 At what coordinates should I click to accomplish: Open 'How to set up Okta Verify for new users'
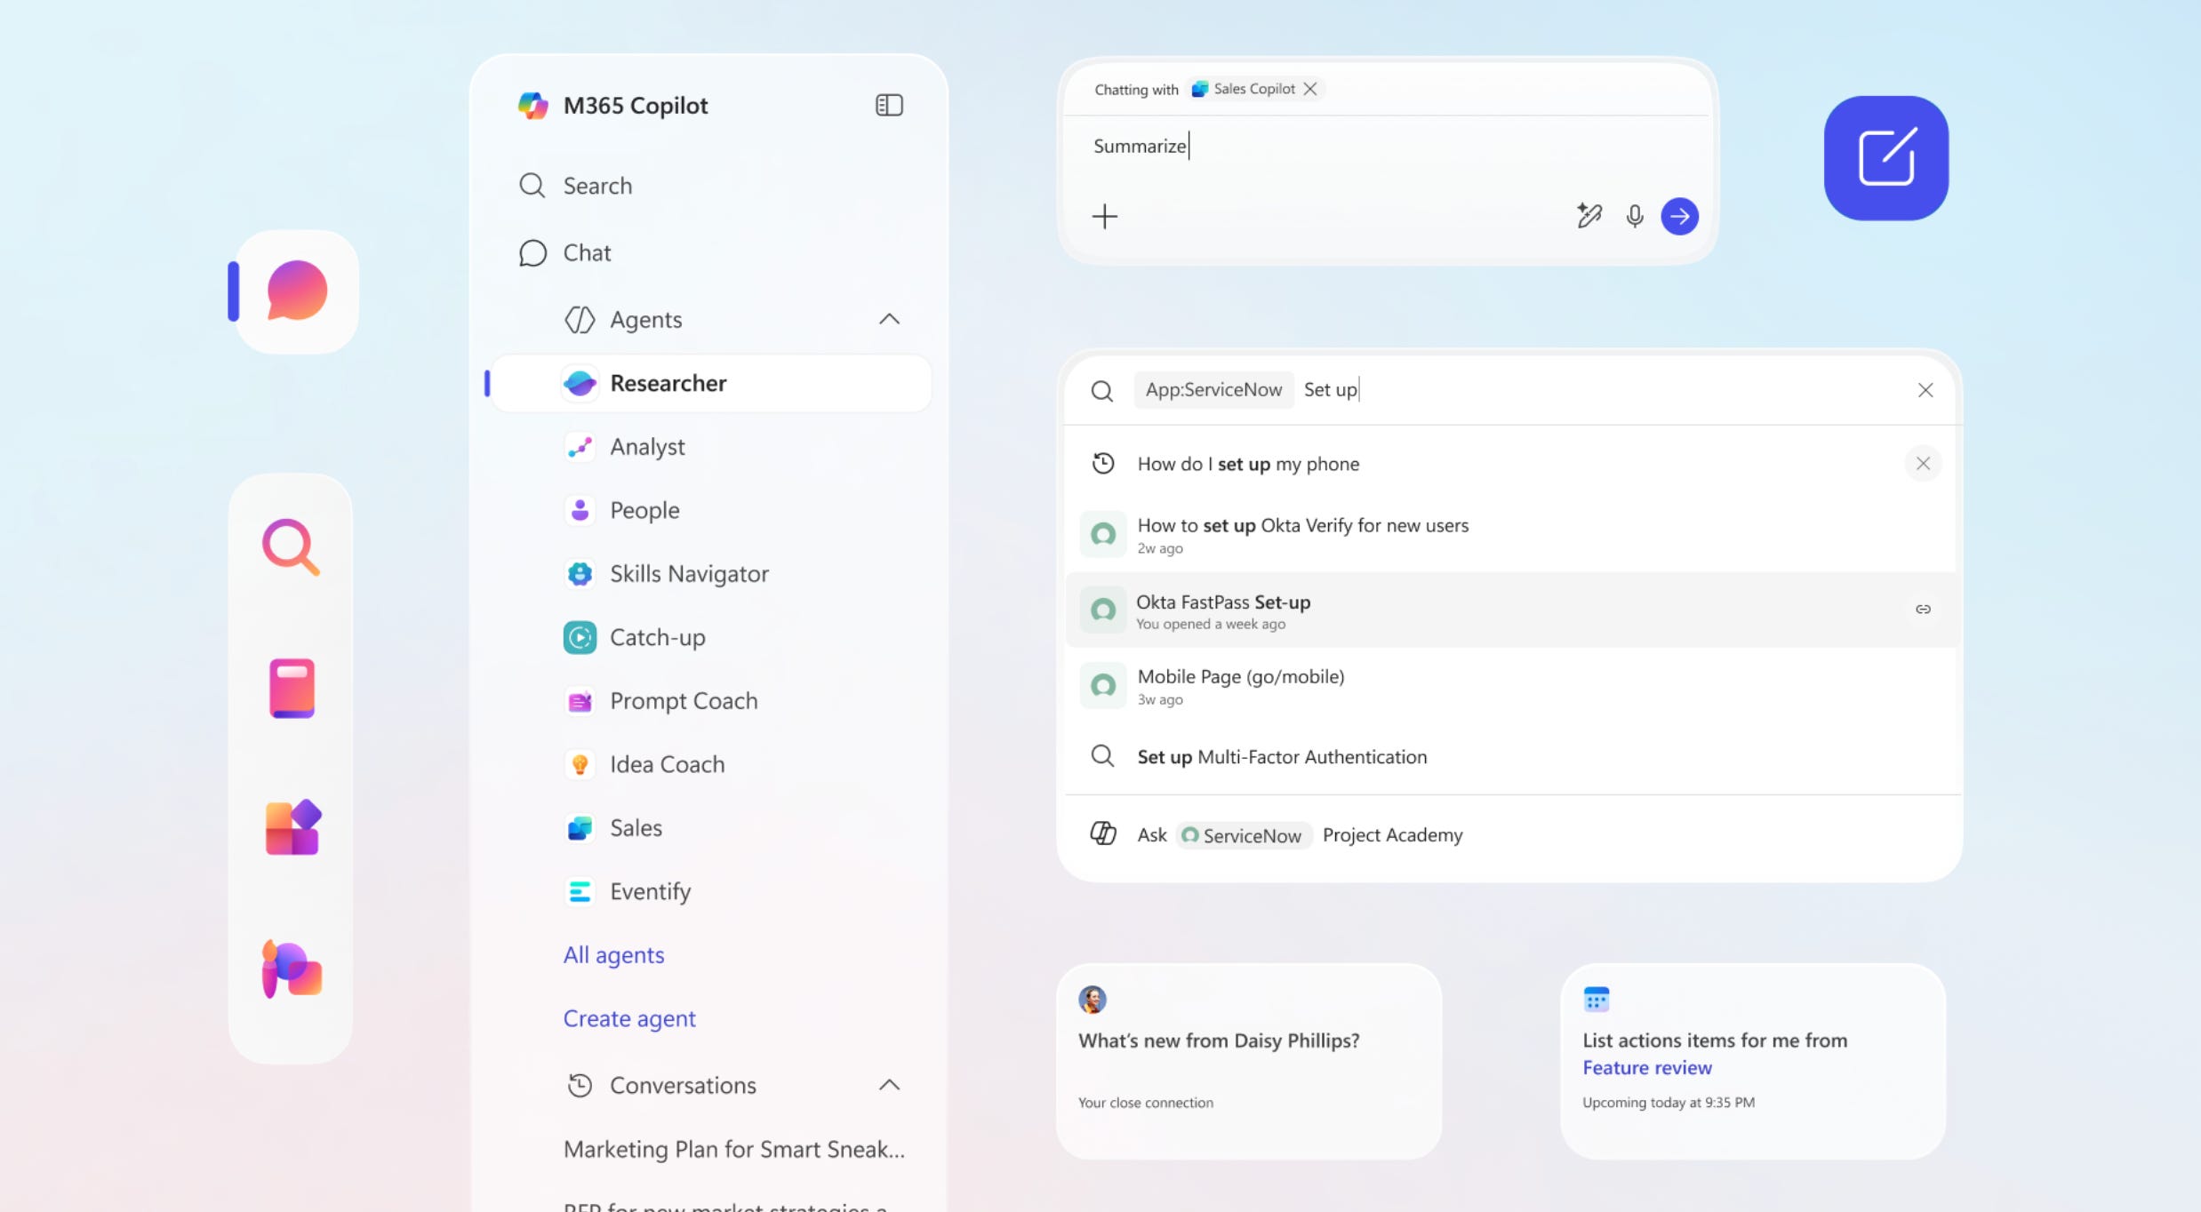click(1511, 534)
